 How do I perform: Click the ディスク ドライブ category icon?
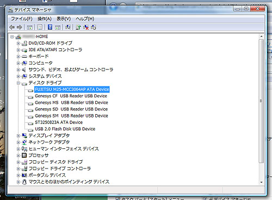pyautogui.click(x=24, y=84)
